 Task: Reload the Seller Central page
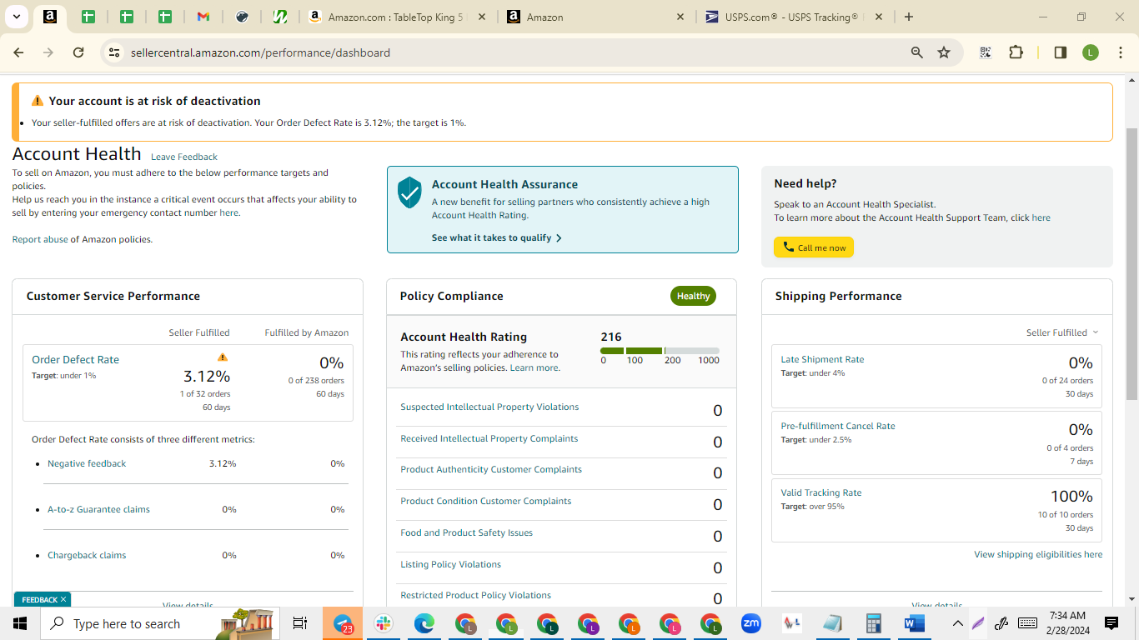click(x=78, y=52)
